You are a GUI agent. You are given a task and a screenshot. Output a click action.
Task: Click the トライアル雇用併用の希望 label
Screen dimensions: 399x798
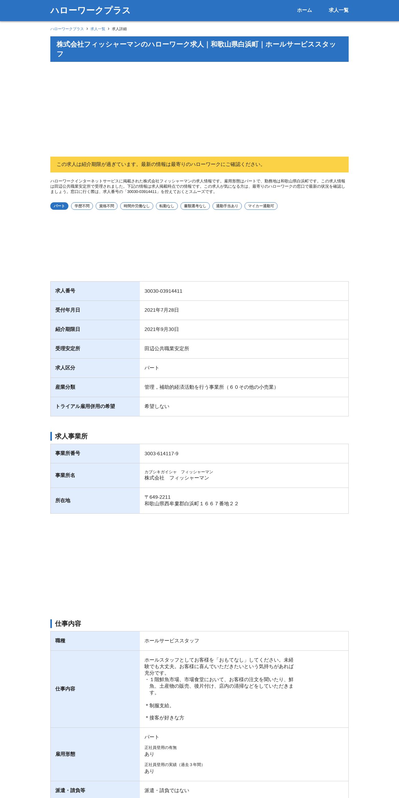point(85,406)
